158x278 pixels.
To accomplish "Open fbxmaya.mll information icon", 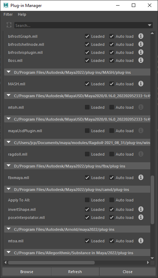I will (x=141, y=177).
